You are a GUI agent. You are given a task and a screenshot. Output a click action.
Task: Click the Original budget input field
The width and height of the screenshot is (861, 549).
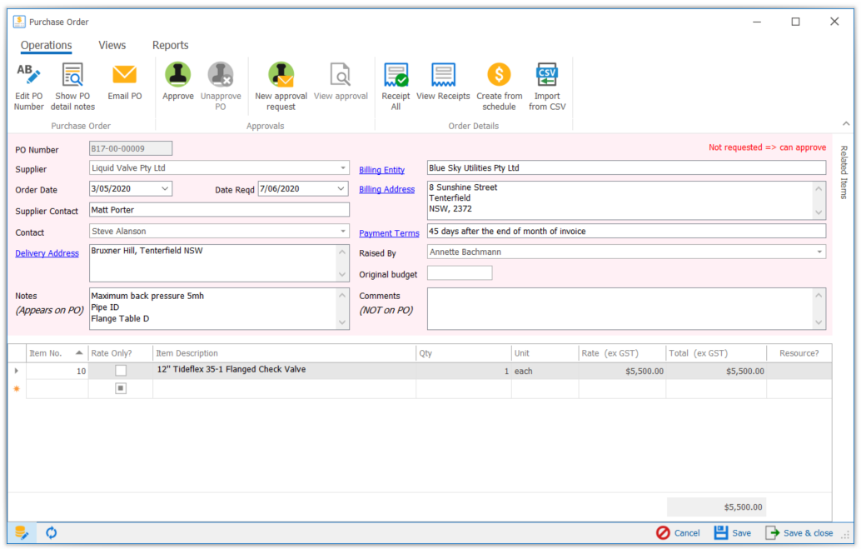coord(460,273)
